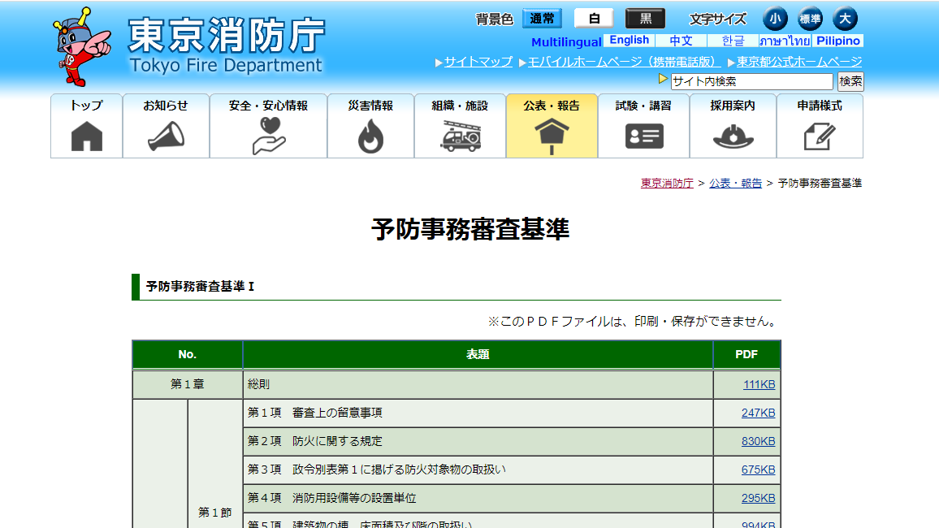Set text size to 大

(x=845, y=19)
